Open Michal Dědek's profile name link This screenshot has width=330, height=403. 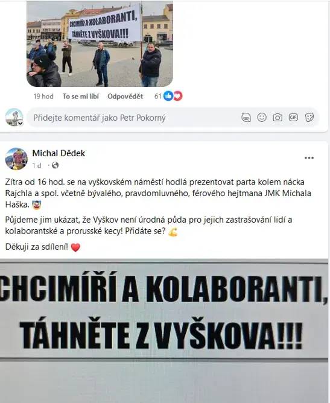pos(59,153)
